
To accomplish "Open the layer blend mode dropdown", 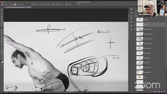I will coord(136,14).
